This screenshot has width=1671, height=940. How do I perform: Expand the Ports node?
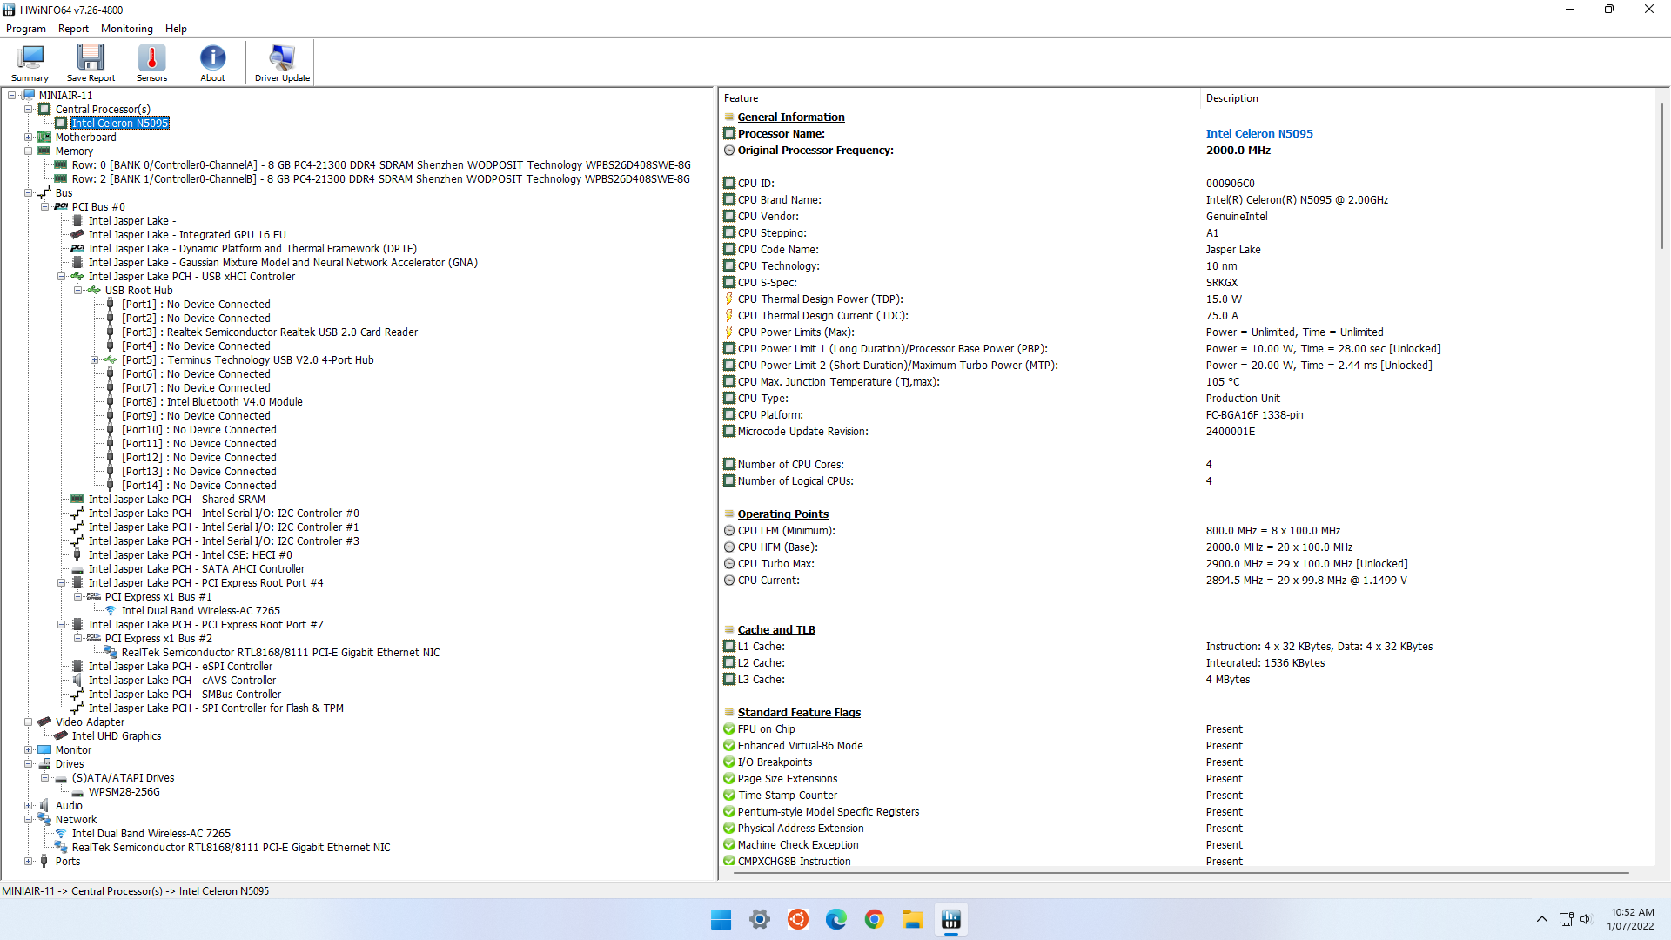coord(29,862)
